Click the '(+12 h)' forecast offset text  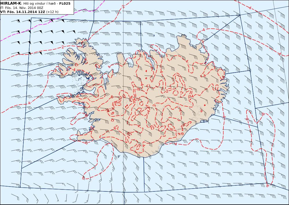pos(52,12)
